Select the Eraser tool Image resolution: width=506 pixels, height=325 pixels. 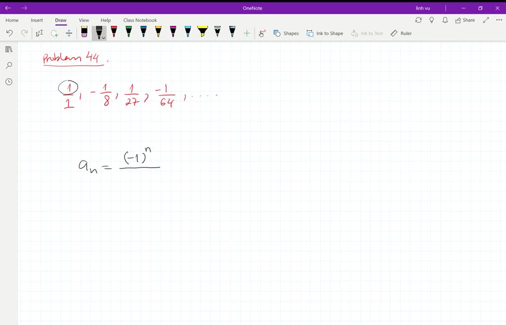(x=84, y=33)
